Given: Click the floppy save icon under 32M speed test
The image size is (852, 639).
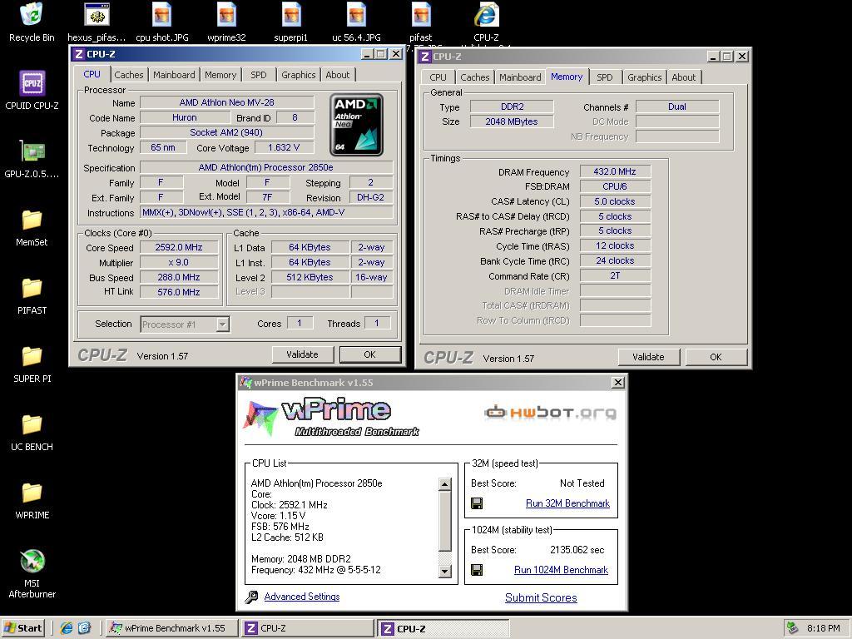Looking at the screenshot, I should (477, 503).
